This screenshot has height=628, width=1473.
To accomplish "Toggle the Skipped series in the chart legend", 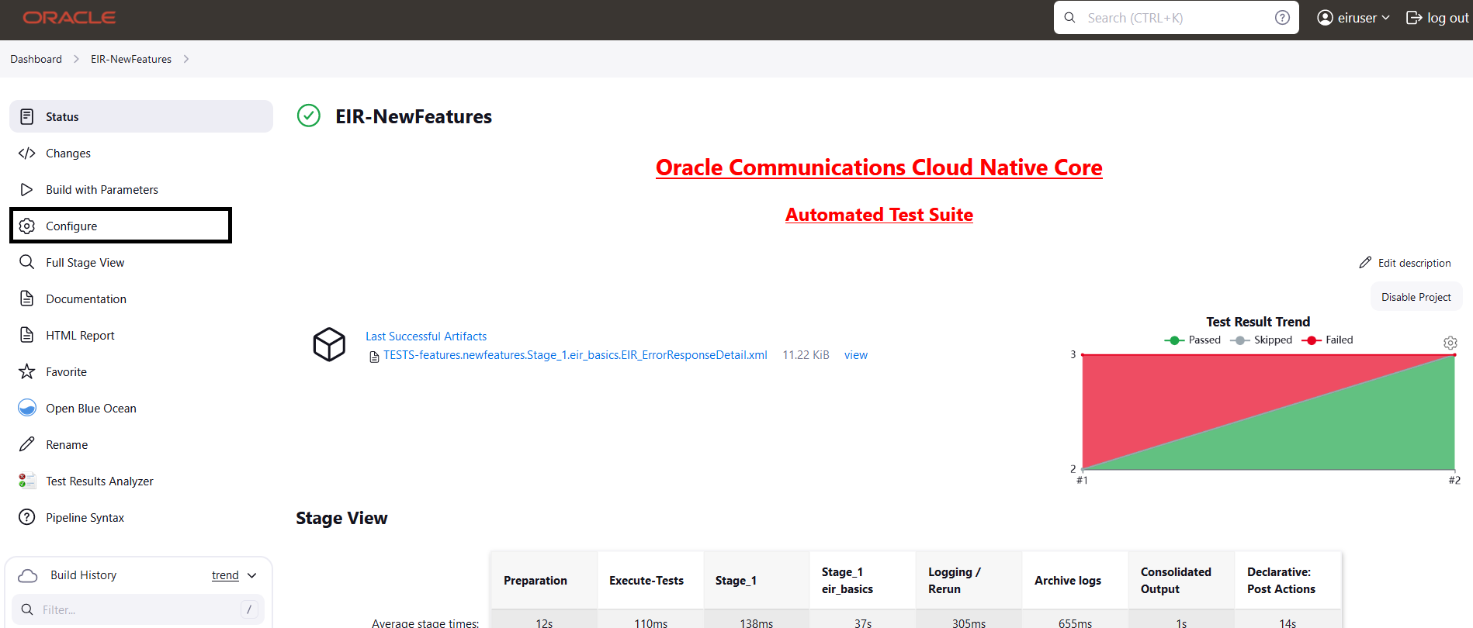I will pyautogui.click(x=1261, y=340).
